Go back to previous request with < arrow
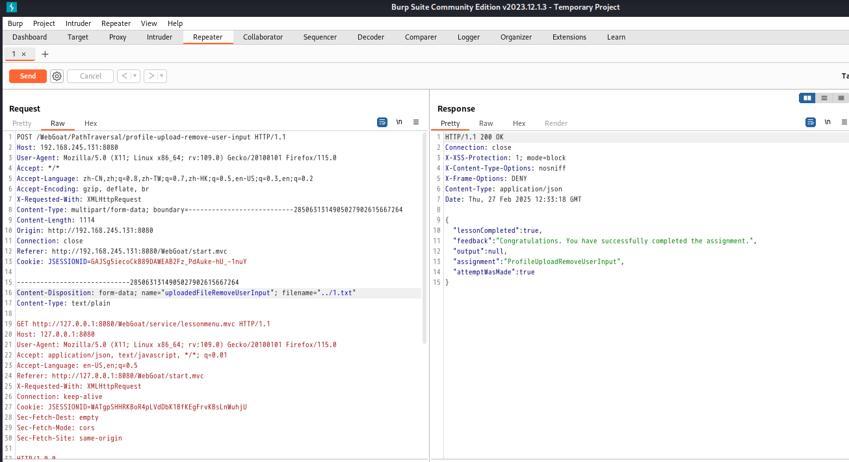The image size is (849, 462). [x=124, y=76]
